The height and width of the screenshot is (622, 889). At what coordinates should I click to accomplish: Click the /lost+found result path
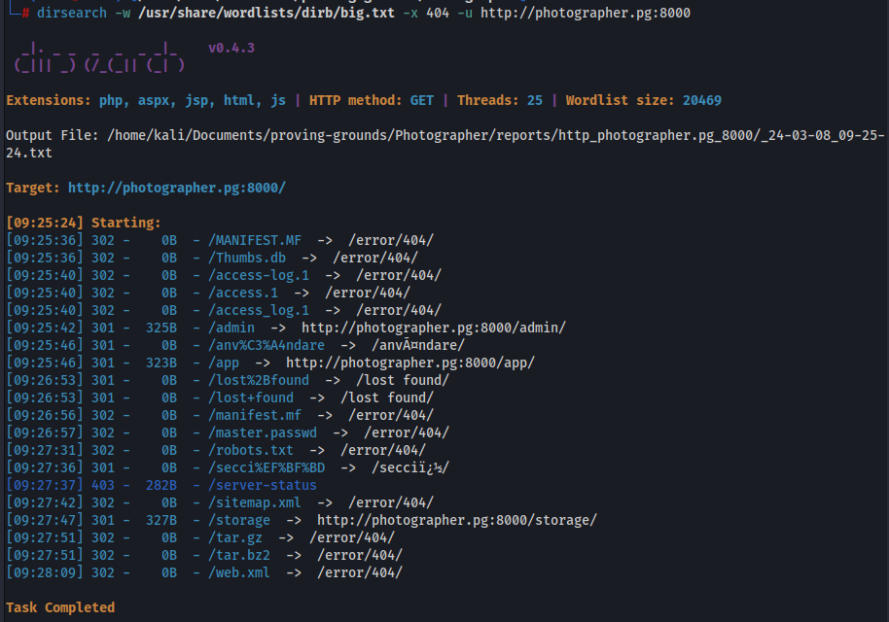[250, 397]
